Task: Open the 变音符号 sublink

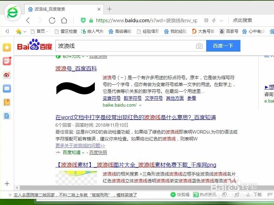Action: pos(112,98)
